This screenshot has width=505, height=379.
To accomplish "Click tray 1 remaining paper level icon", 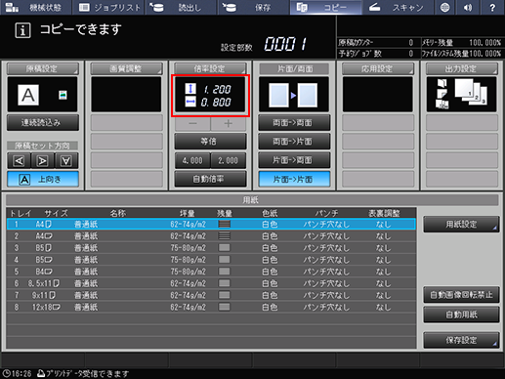I will click(225, 224).
